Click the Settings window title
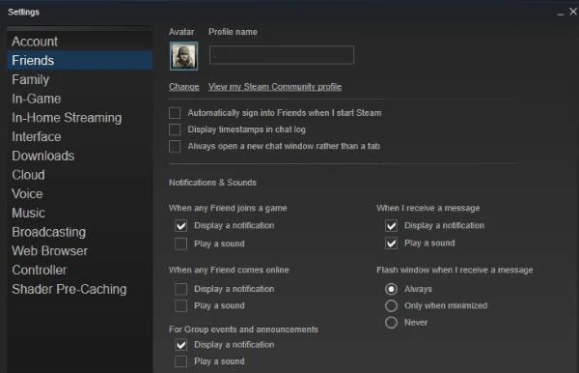 (x=23, y=13)
